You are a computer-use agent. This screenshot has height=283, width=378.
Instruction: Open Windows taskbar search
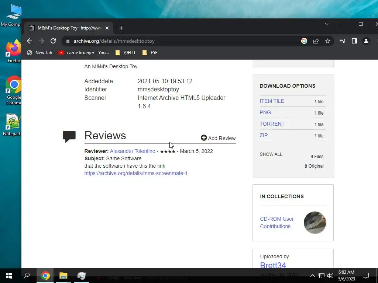27,276
